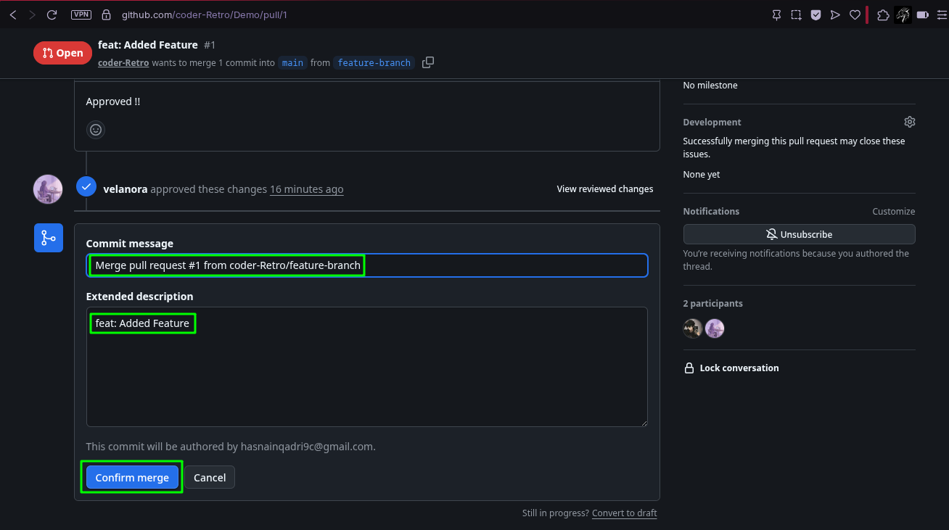The image size is (949, 530).
Task: Click Convert to draft link
Action: click(625, 513)
